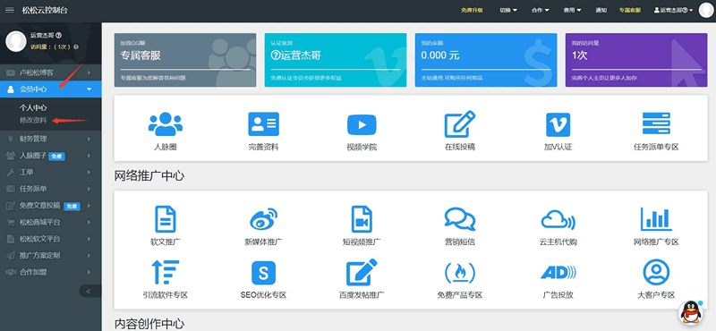
Task: Open the 大客户专区 user icon
Action: tap(656, 273)
